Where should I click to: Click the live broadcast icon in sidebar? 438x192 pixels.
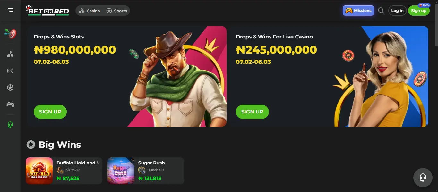(x=10, y=71)
